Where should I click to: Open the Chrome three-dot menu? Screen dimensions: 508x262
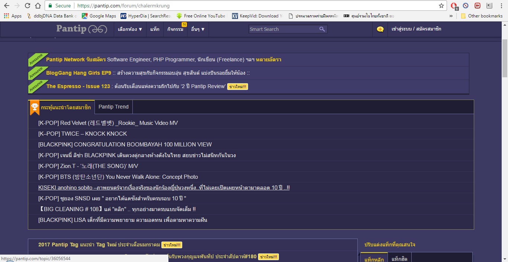coord(501,6)
